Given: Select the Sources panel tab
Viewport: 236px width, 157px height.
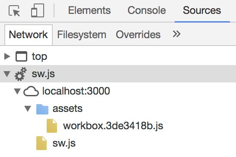Looking at the screenshot, I should (202, 10).
